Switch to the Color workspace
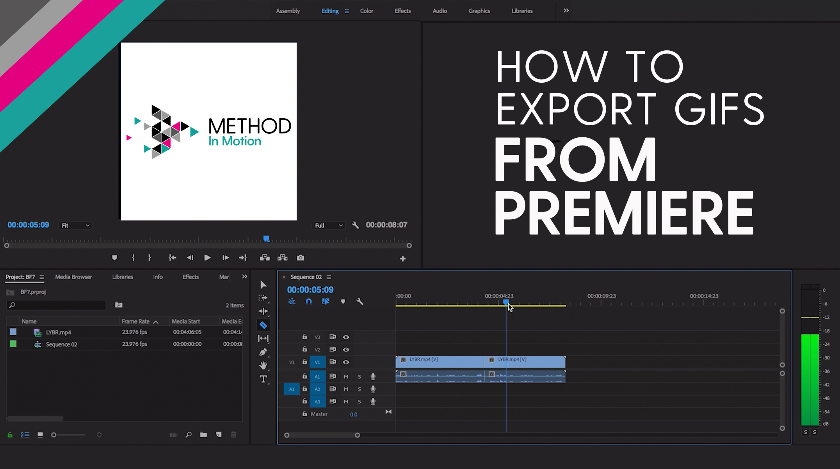This screenshot has height=469, width=840. click(367, 11)
